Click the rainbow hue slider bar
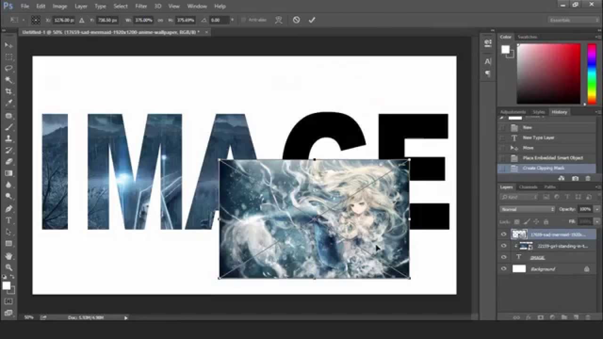The height and width of the screenshot is (339, 603). (592, 74)
